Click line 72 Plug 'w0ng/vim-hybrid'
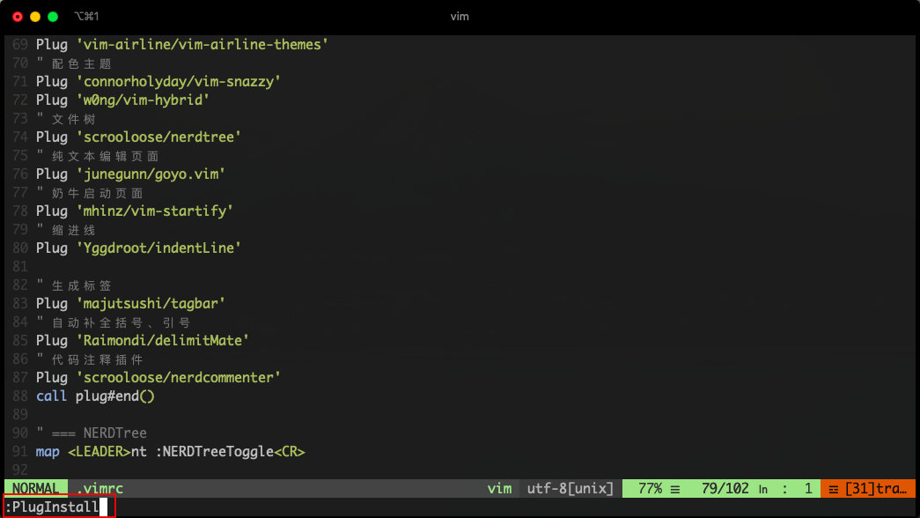This screenshot has height=518, width=920. click(122, 100)
